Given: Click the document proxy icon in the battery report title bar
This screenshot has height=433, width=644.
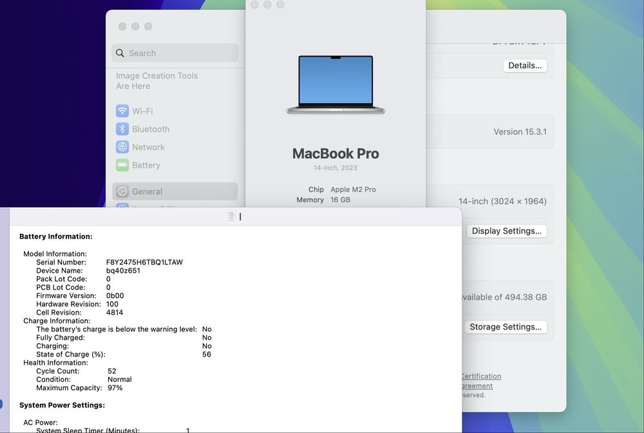Looking at the screenshot, I should 231,216.
